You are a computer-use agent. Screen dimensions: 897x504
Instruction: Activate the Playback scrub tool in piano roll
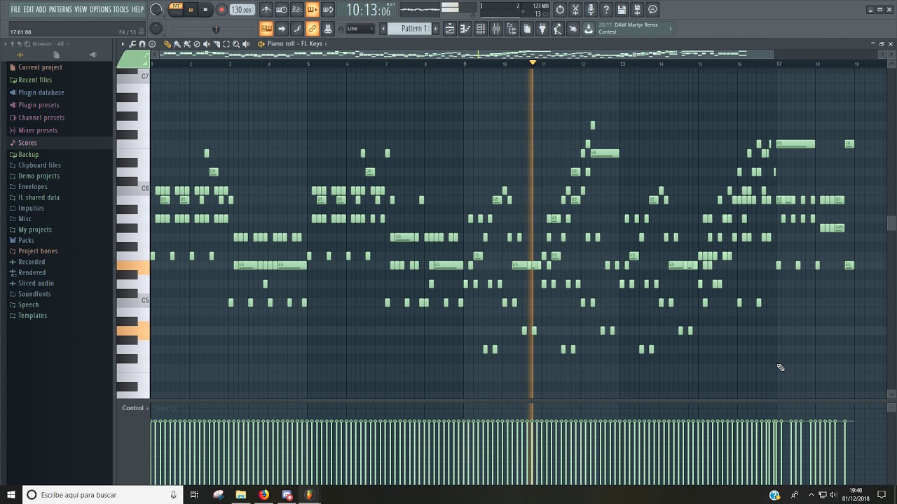(246, 44)
